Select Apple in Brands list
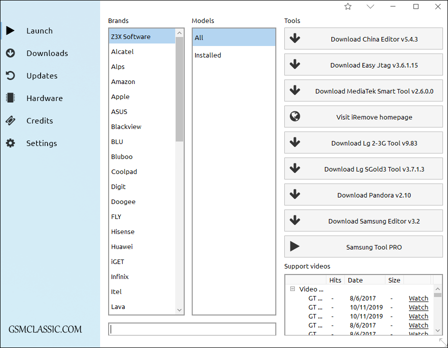This screenshot has width=448, height=348. click(x=142, y=96)
